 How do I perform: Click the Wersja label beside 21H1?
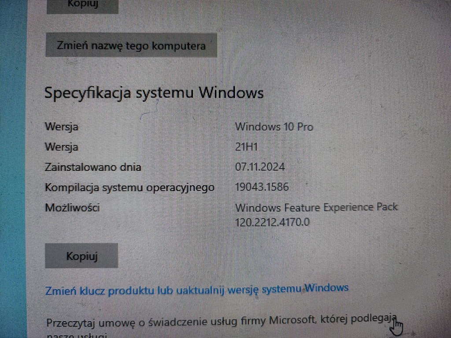[62, 147]
